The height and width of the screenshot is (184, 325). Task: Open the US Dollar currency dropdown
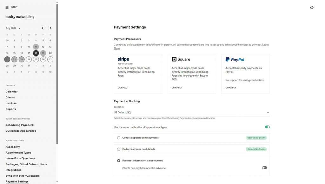[192, 112]
